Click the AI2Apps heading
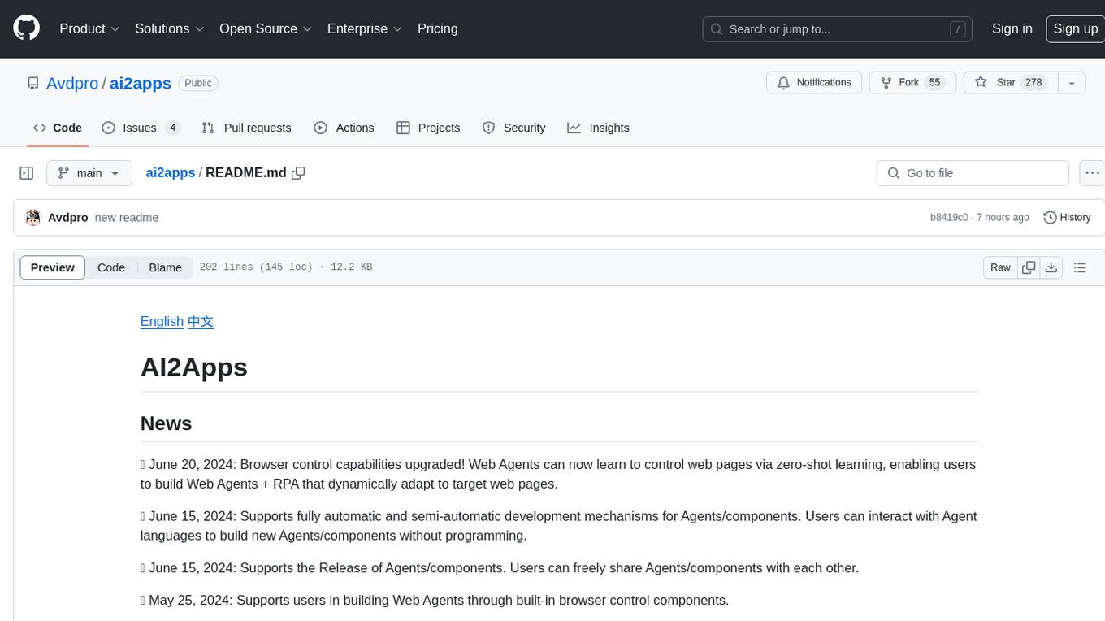 (194, 367)
